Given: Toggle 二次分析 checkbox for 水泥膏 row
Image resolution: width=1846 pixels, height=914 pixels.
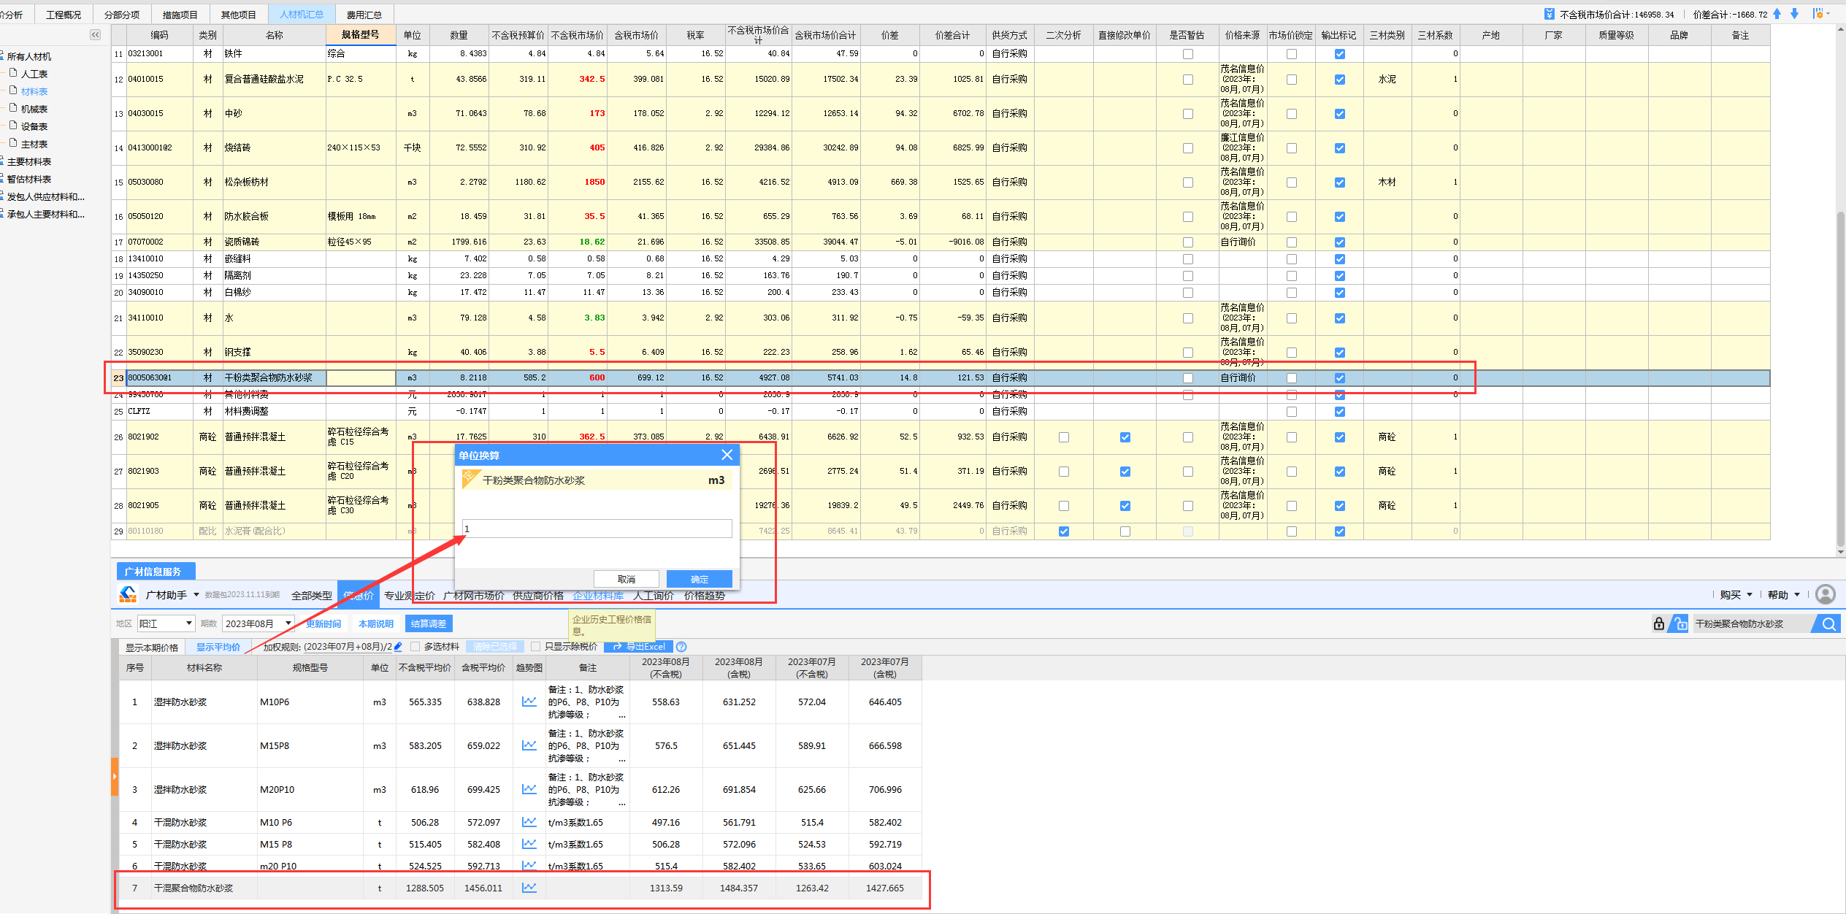Looking at the screenshot, I should (1064, 531).
